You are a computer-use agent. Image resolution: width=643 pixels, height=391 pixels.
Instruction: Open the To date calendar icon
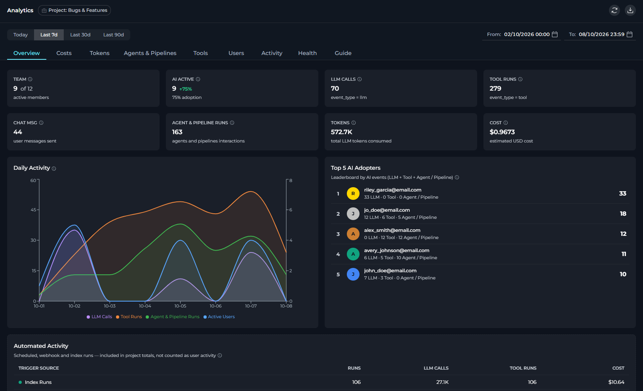[630, 34]
